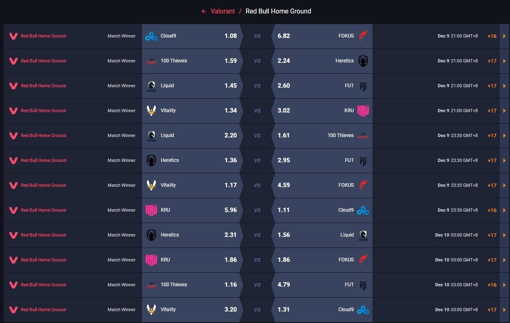Expand Cloud9 vs FOKUS match with arrow
This screenshot has width=510, height=323.
pyautogui.click(x=504, y=36)
